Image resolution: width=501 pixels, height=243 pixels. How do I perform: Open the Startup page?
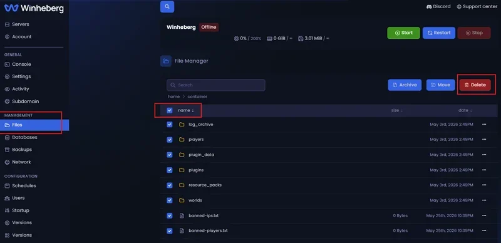coord(17,210)
